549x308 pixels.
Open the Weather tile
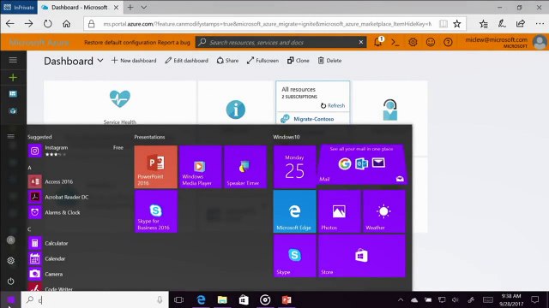[384, 211]
